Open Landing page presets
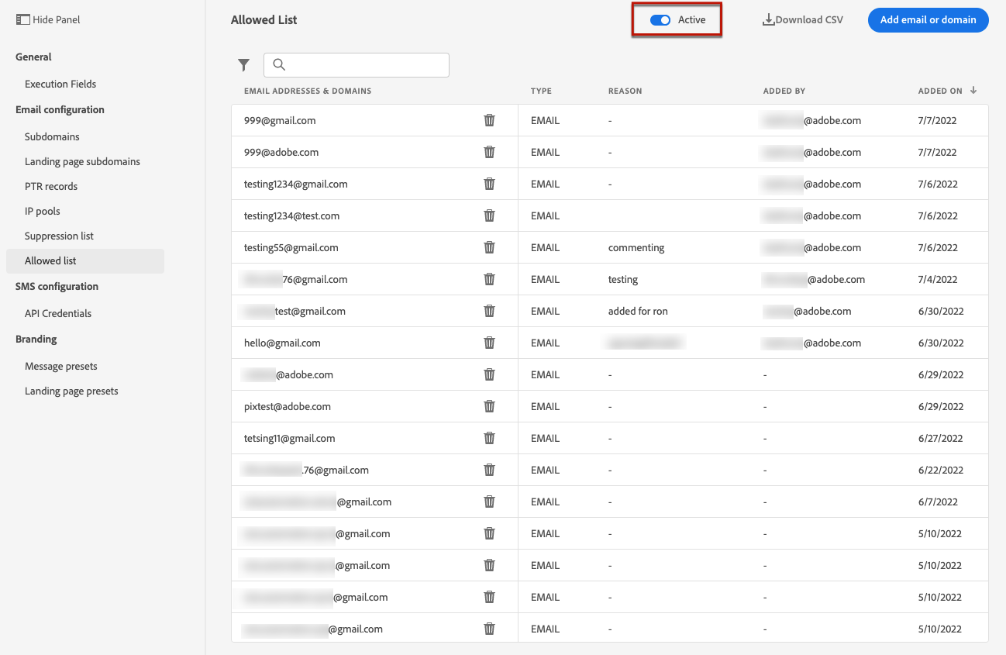The height and width of the screenshot is (655, 1006). tap(71, 391)
